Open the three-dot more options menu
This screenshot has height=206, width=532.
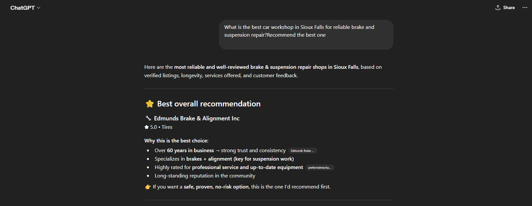point(525,7)
